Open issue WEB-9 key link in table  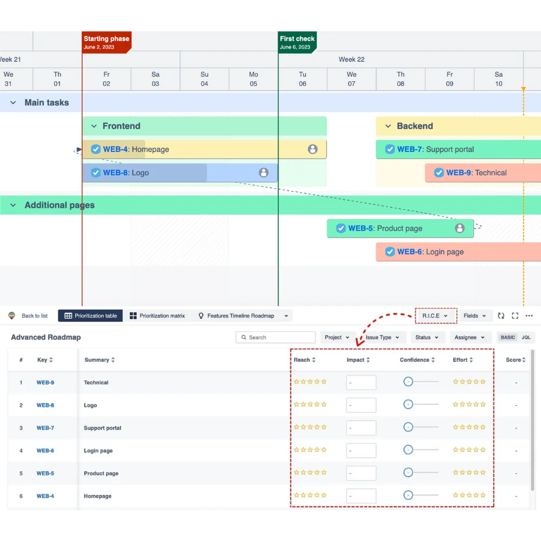45,382
